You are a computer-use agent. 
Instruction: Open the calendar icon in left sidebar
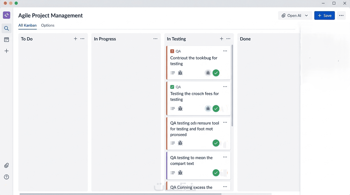[x=7, y=40]
